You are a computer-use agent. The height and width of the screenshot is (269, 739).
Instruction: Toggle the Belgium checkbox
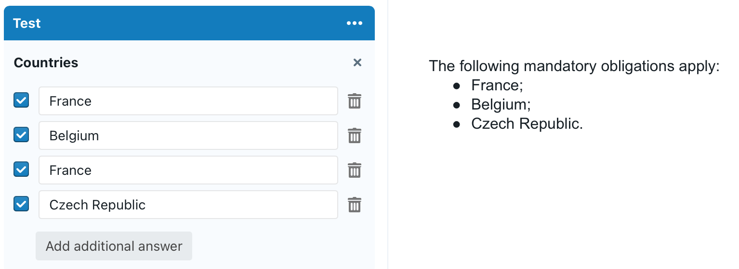[21, 134]
